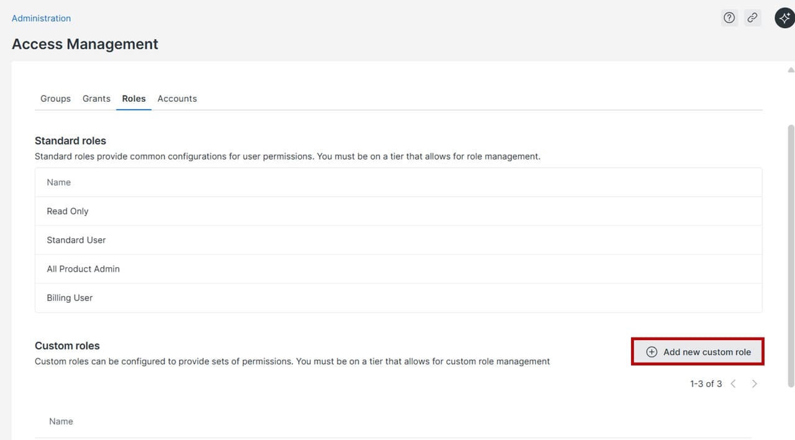Select the Billing User role row
Screen dimensions: 795x440
(70, 298)
